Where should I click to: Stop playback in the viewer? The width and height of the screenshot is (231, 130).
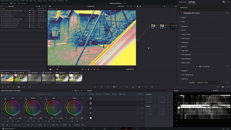pos(88,69)
